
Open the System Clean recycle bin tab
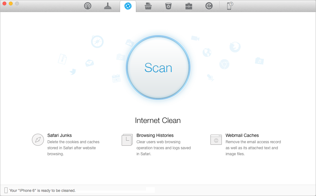coord(168,6)
